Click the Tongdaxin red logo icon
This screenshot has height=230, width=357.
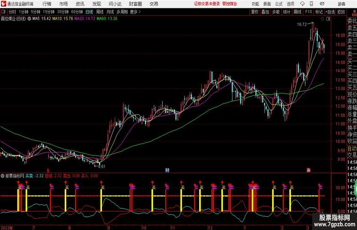(x=3, y=4)
